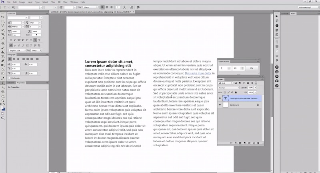320x173 pixels.
Task: Open the layer style fx menu
Action: point(236,143)
